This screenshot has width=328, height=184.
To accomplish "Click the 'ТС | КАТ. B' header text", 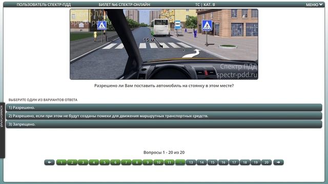I will (x=205, y=5).
